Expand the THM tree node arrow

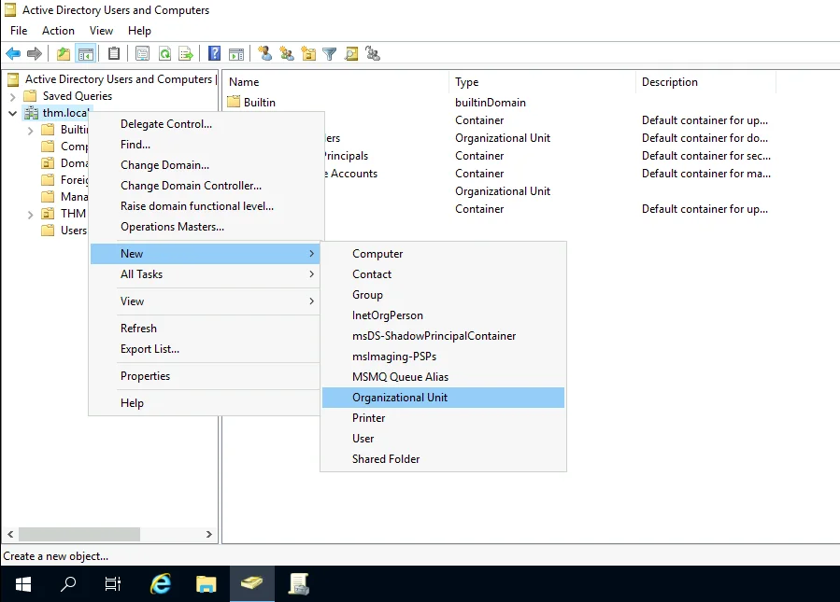[x=31, y=215]
